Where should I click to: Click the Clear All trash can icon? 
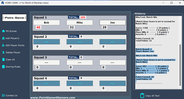pyautogui.click(x=3, y=59)
